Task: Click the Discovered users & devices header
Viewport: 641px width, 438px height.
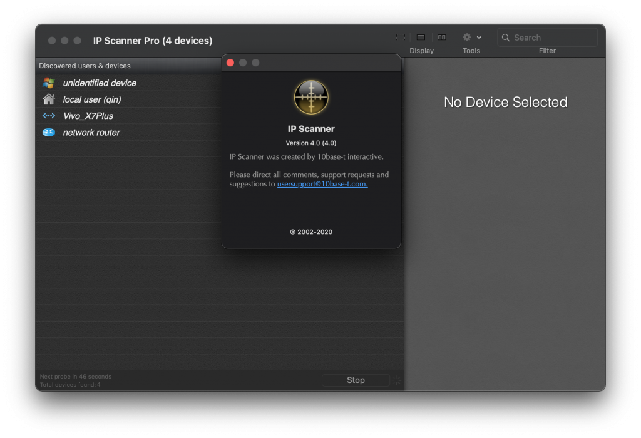Action: pos(85,66)
